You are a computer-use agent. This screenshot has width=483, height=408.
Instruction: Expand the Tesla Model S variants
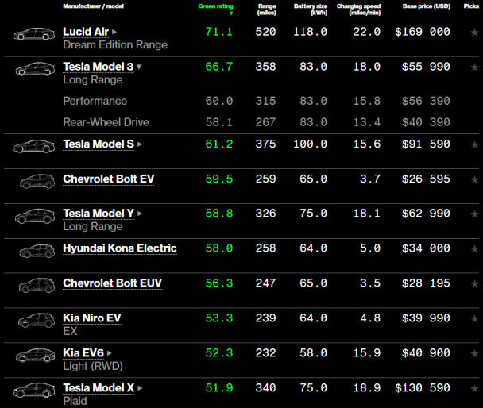point(141,144)
